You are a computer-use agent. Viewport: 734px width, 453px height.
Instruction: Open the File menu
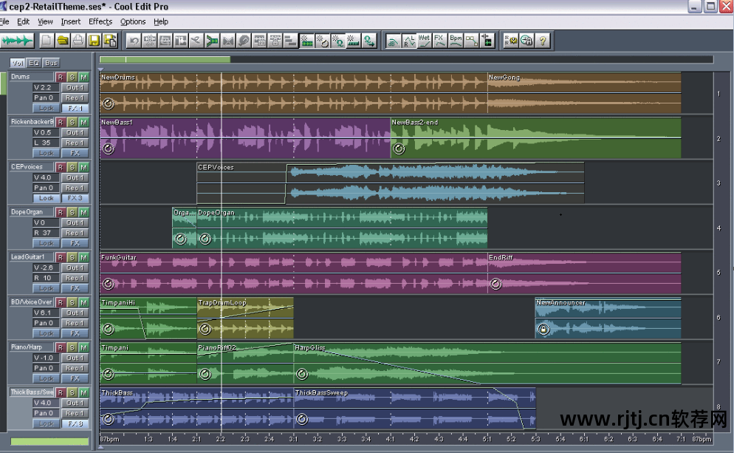[x=4, y=21]
